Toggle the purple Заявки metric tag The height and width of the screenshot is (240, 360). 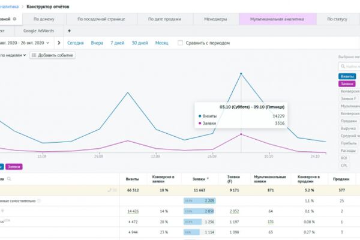coord(347,84)
